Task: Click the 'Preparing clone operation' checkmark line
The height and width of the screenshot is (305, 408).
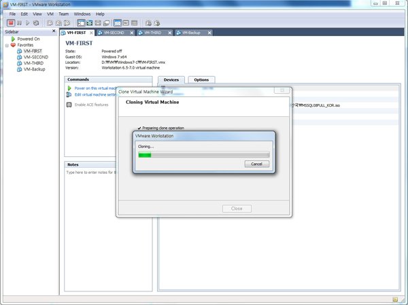Action: 160,128
